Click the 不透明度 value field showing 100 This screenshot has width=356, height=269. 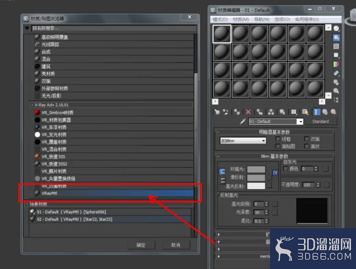[309, 185]
